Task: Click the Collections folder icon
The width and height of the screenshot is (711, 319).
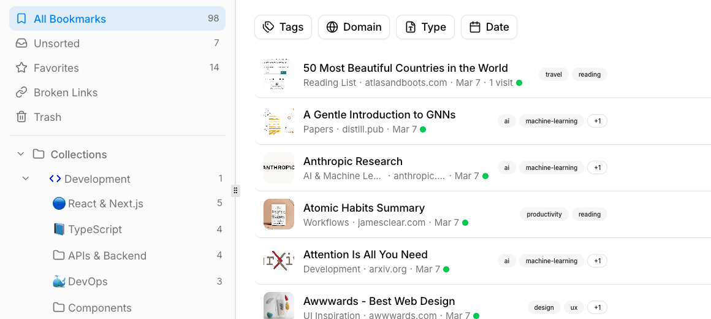Action: (x=39, y=154)
